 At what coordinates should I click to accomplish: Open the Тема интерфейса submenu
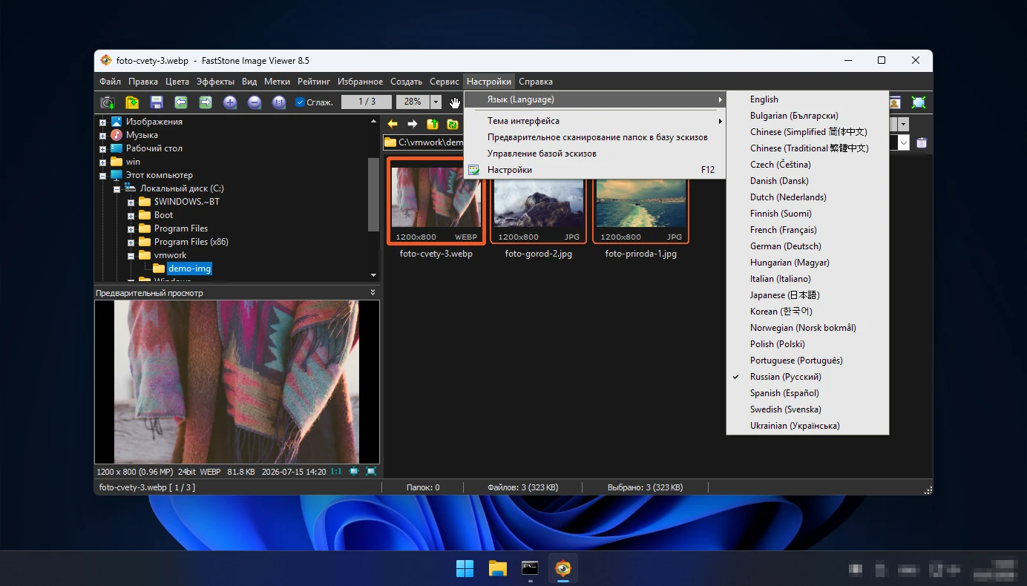(595, 121)
